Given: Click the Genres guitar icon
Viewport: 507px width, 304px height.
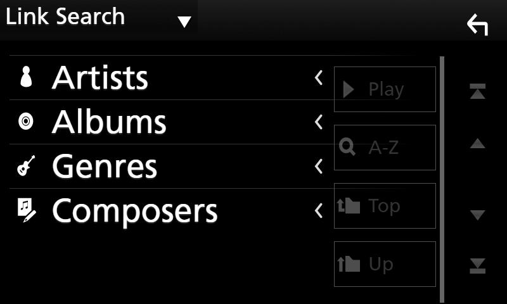Looking at the screenshot, I should (x=26, y=166).
